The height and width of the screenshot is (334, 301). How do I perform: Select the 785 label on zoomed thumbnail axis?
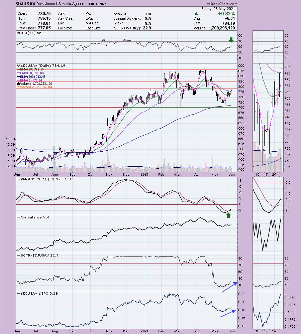287,67
